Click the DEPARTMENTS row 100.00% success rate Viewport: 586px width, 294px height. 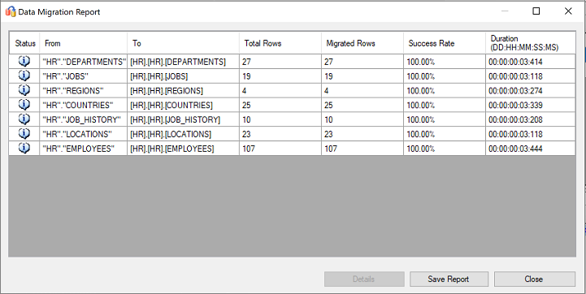445,62
